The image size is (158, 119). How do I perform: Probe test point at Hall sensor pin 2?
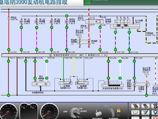(x=35, y=78)
